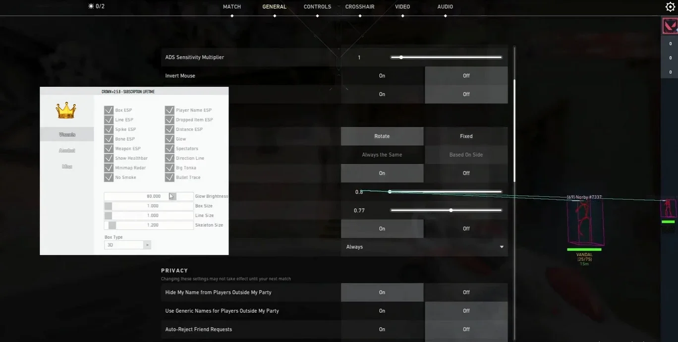Toggle the Direction Line checkbox
The height and width of the screenshot is (342, 678).
pyautogui.click(x=169, y=158)
